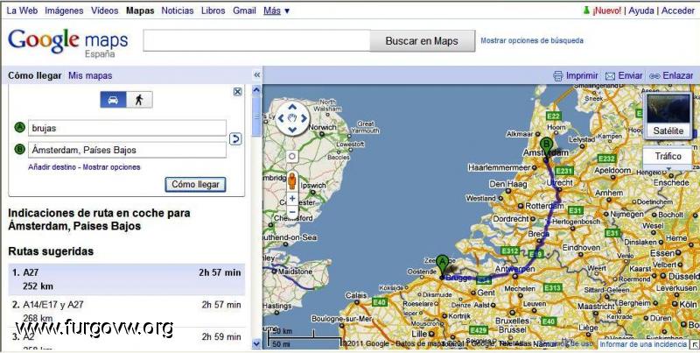Image resolution: width=700 pixels, height=353 pixels.
Task: Click the panel scrollbar up arrow
Action: coord(256,90)
